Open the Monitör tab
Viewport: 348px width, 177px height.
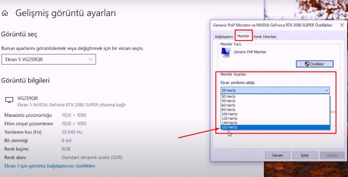(243, 36)
